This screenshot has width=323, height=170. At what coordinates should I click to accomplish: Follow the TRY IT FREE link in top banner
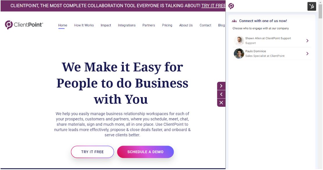tap(213, 6)
